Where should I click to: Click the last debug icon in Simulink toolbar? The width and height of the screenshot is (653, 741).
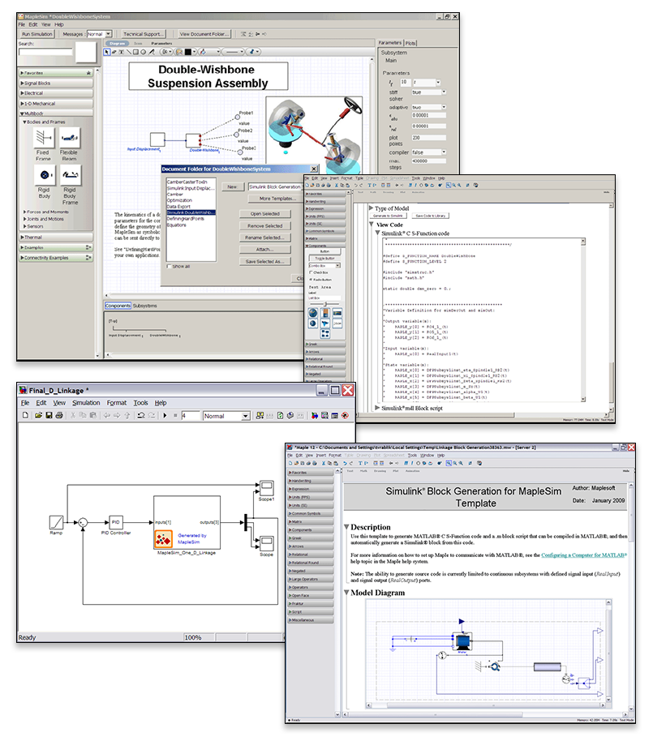click(x=346, y=415)
